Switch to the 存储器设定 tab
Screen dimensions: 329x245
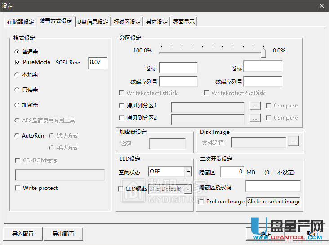pos(20,22)
